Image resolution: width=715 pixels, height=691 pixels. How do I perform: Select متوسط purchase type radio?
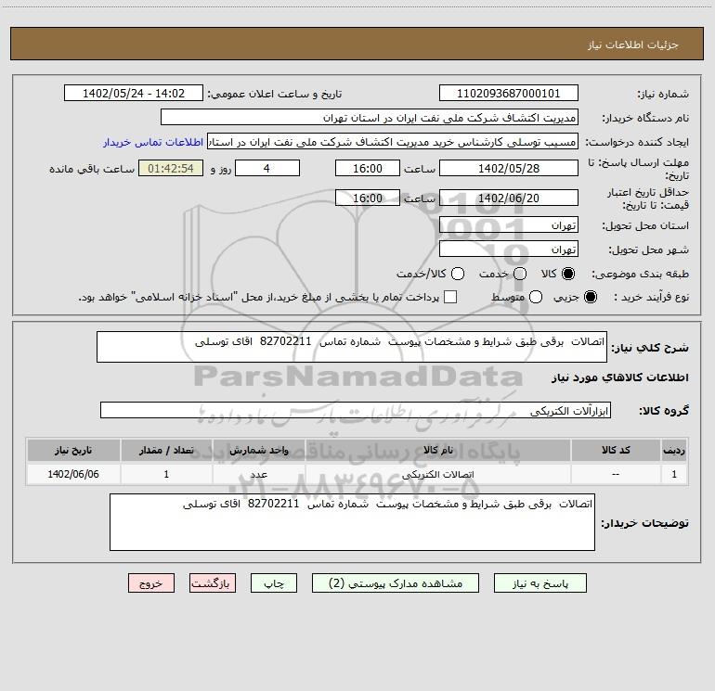(519, 298)
